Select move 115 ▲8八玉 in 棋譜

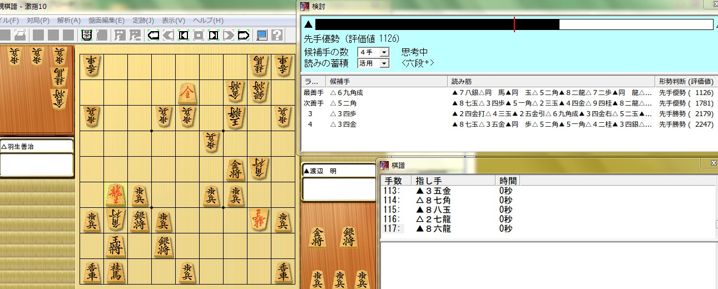tap(547, 210)
